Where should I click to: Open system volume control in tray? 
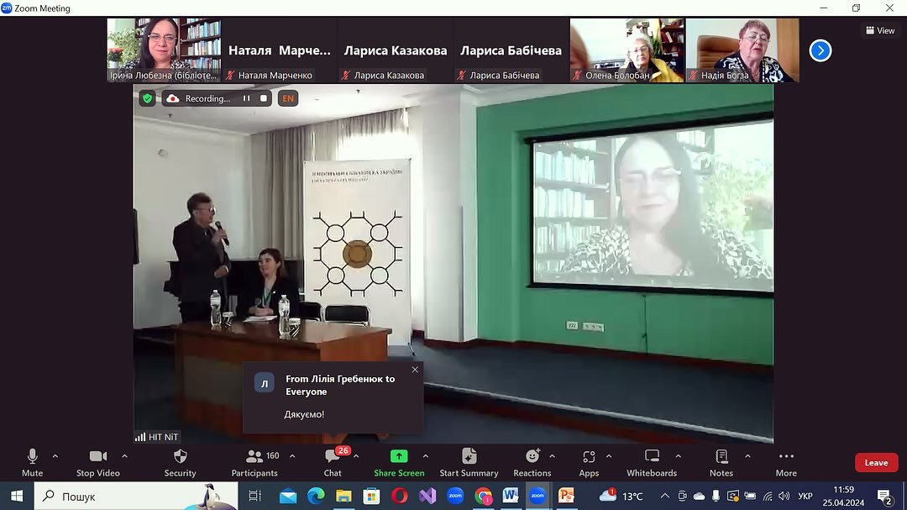(784, 496)
